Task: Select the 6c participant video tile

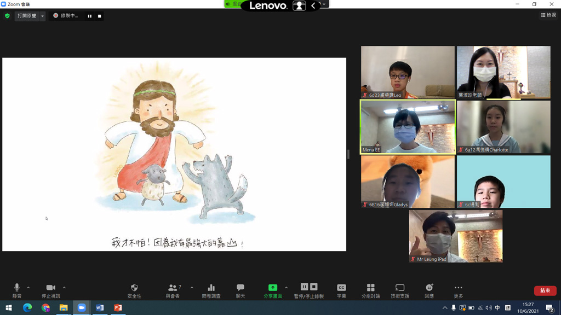Action: (503, 182)
